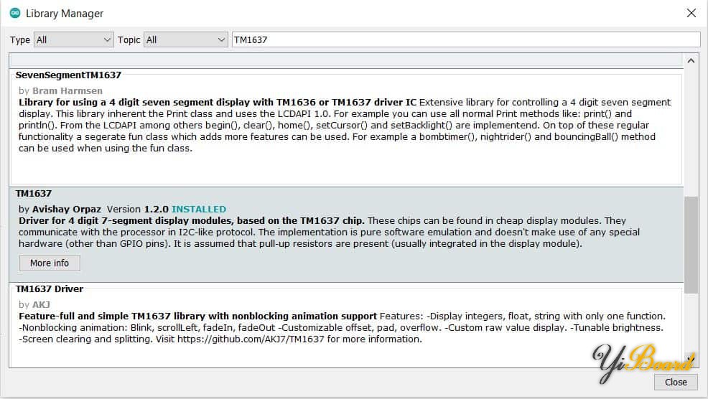Click the Close button
The height and width of the screenshot is (399, 708).
[x=676, y=382]
